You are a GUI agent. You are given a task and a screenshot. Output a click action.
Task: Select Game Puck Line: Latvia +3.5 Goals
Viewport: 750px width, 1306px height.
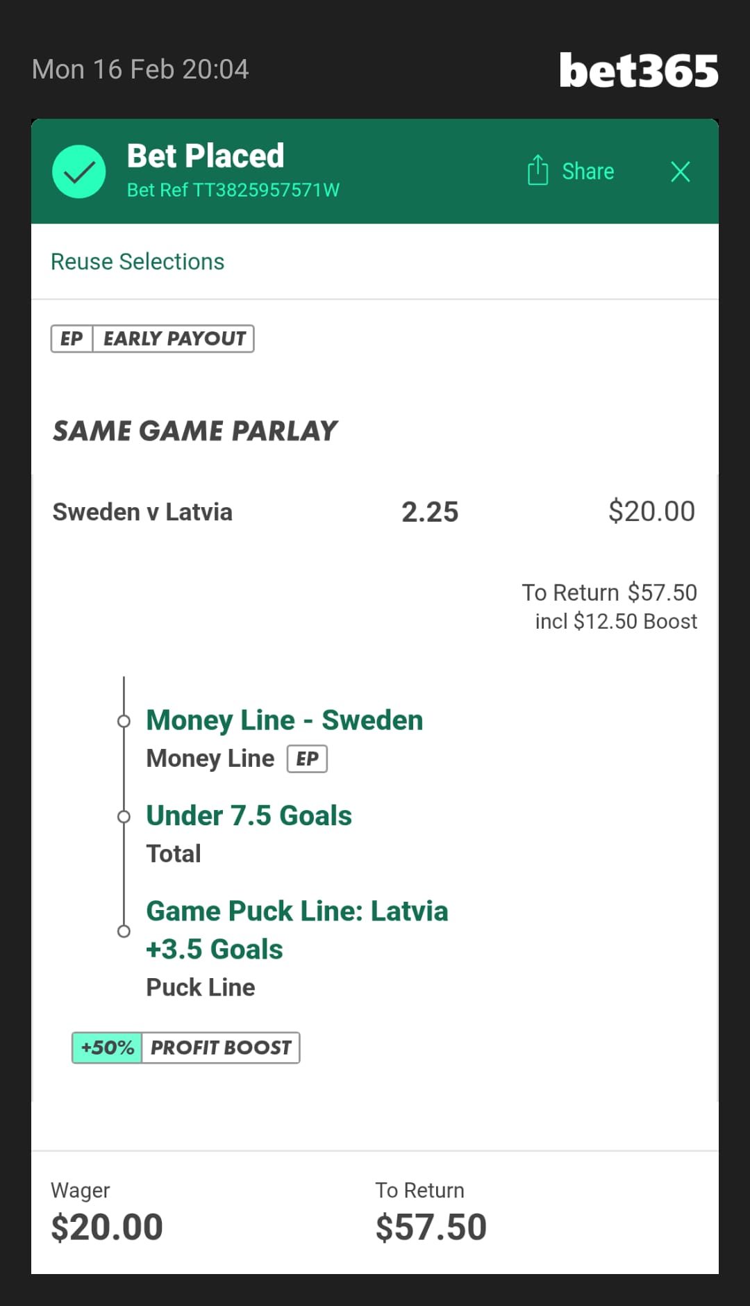[297, 929]
